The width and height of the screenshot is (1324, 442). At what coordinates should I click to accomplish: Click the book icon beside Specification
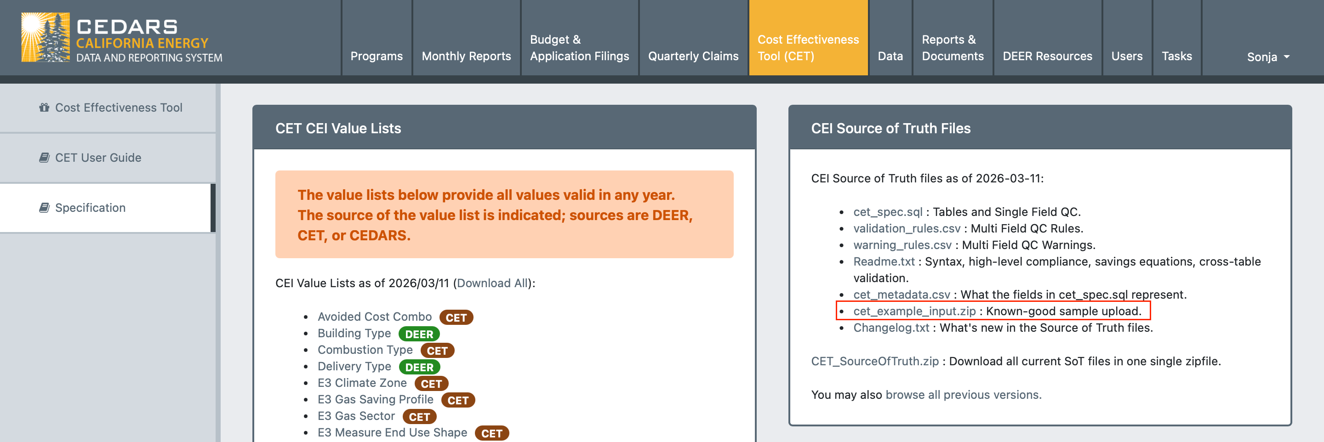(44, 208)
